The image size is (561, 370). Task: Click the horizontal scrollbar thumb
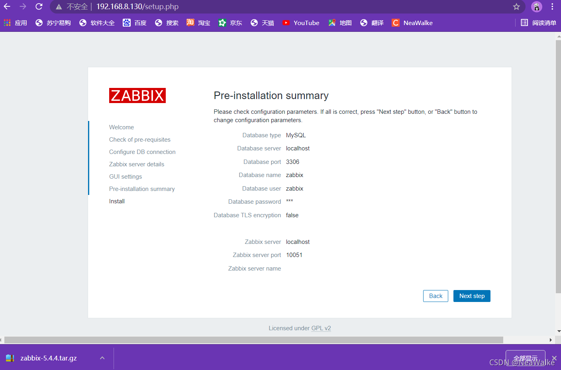[x=253, y=340]
